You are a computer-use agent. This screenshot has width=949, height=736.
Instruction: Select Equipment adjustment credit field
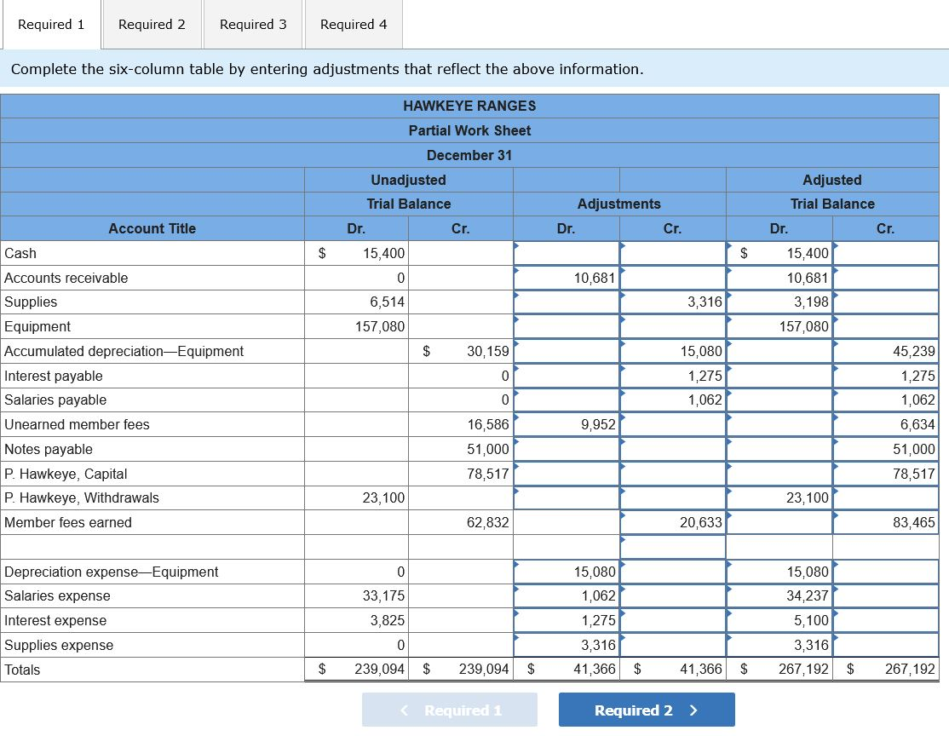tap(673, 327)
